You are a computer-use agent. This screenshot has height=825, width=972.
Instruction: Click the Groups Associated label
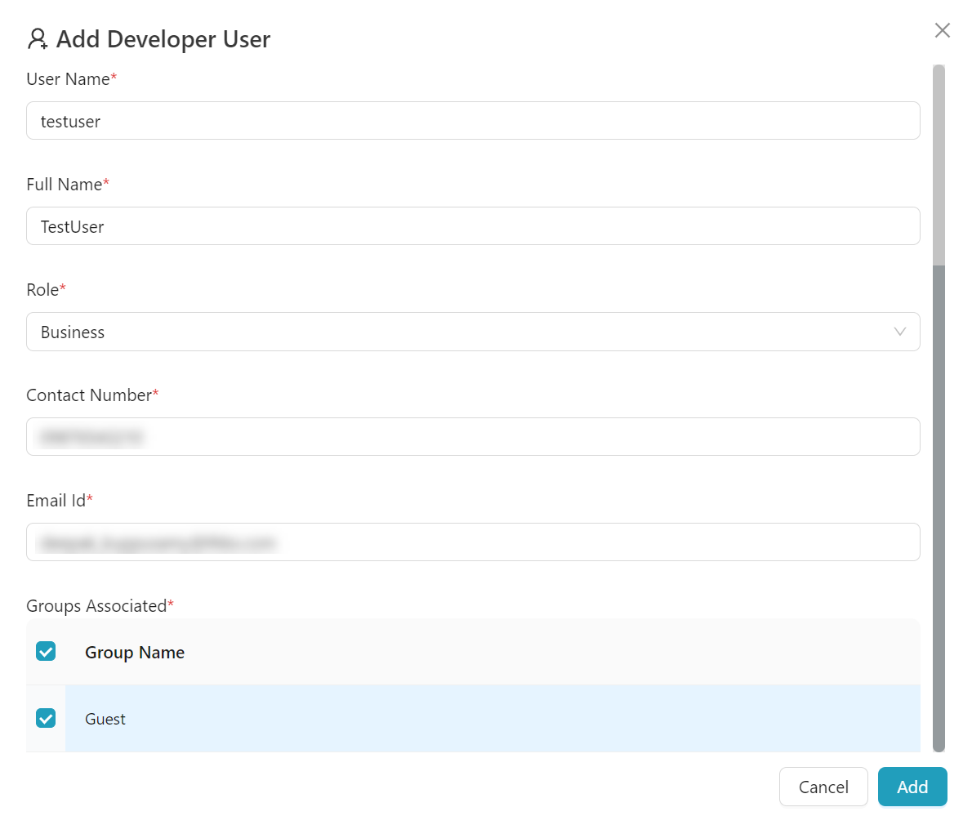pyautogui.click(x=96, y=606)
